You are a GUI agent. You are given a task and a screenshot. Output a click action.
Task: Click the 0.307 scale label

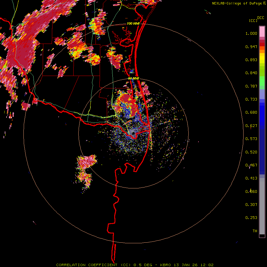click(251, 205)
